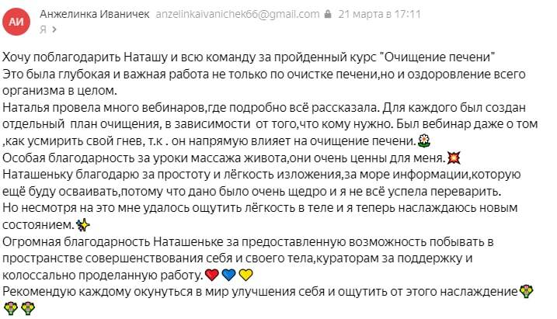Image resolution: width=557 pixels, height=319 pixels.
Task: Click the blue heart emoji
Action: (x=228, y=275)
